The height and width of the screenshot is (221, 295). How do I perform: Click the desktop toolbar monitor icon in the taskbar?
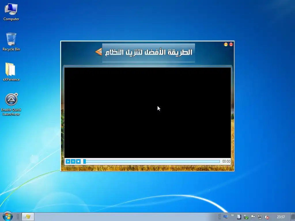pyautogui.click(x=225, y=217)
